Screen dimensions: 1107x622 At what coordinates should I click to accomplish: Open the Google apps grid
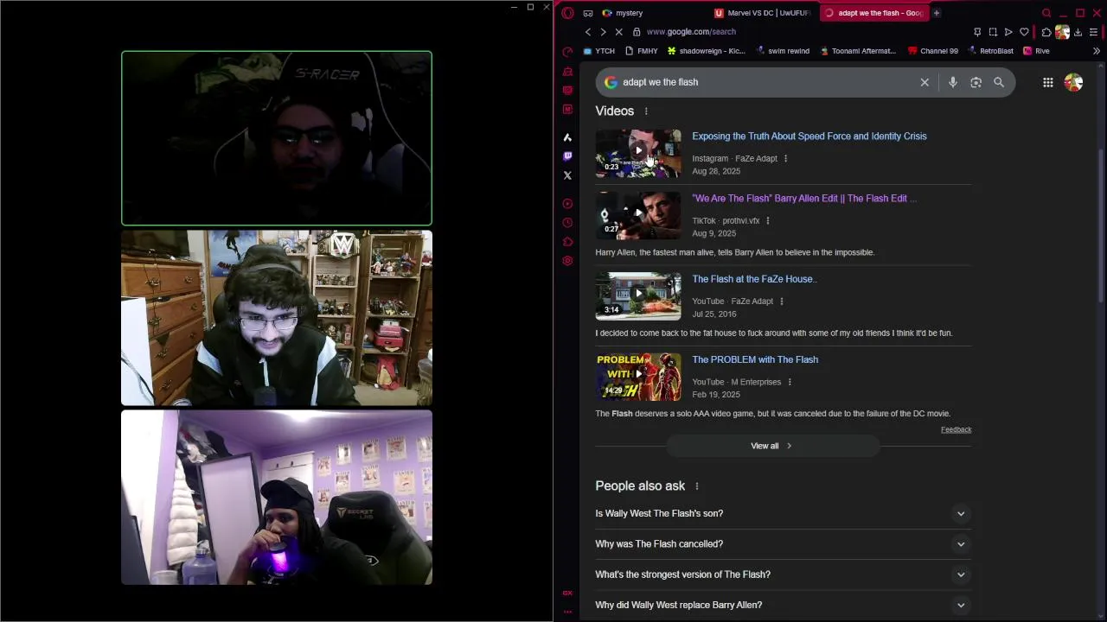pyautogui.click(x=1047, y=82)
